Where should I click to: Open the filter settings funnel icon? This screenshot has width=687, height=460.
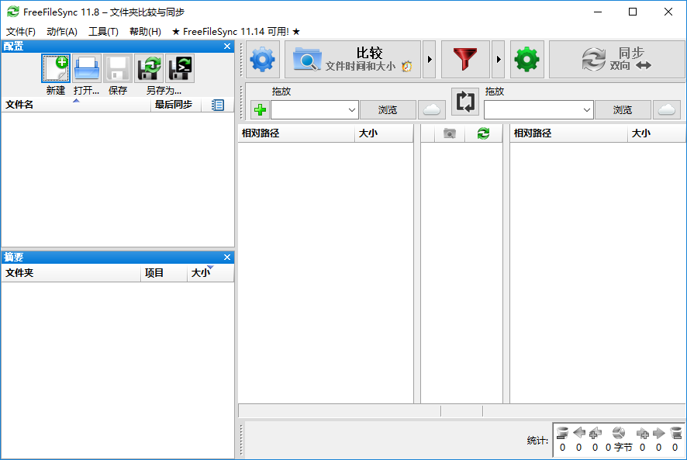pos(465,59)
